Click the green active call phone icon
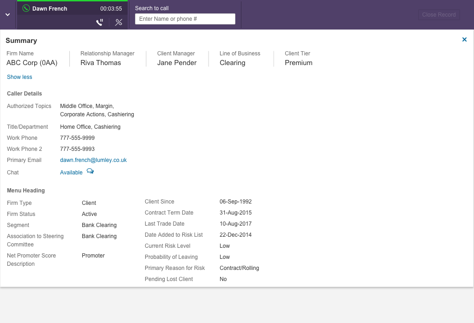The width and height of the screenshot is (474, 323). [26, 8]
